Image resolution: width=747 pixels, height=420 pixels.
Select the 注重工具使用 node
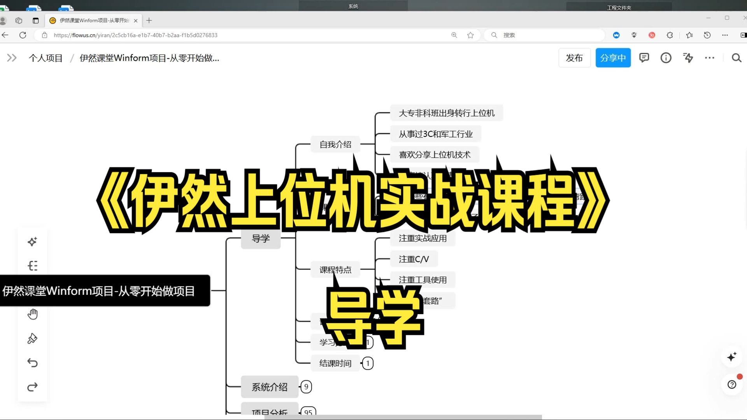pyautogui.click(x=423, y=280)
